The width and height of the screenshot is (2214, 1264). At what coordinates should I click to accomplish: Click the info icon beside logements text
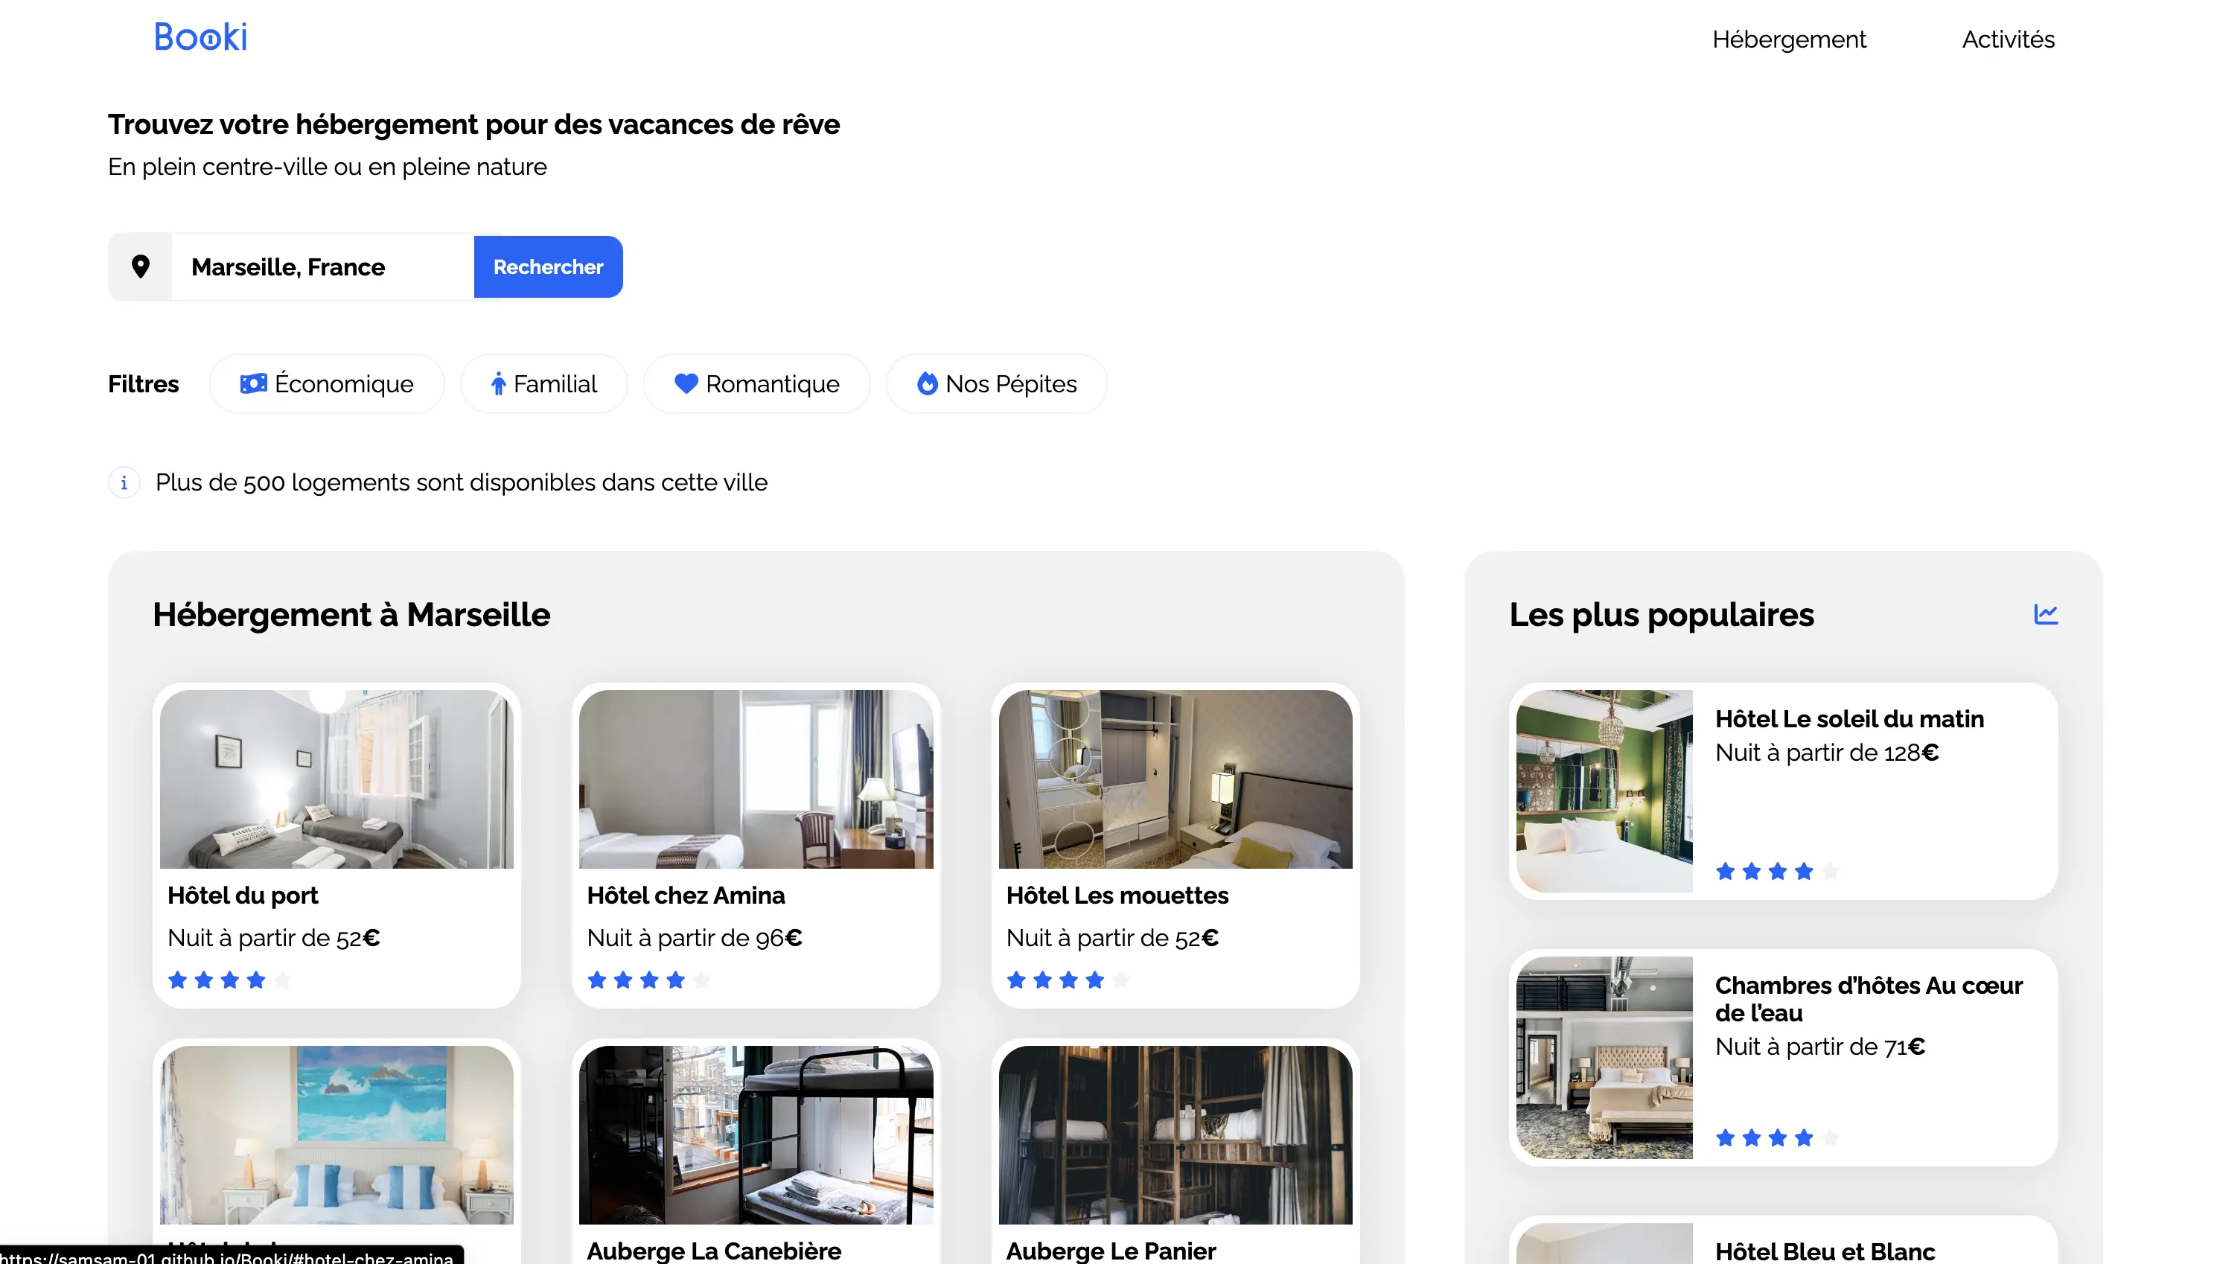(124, 482)
